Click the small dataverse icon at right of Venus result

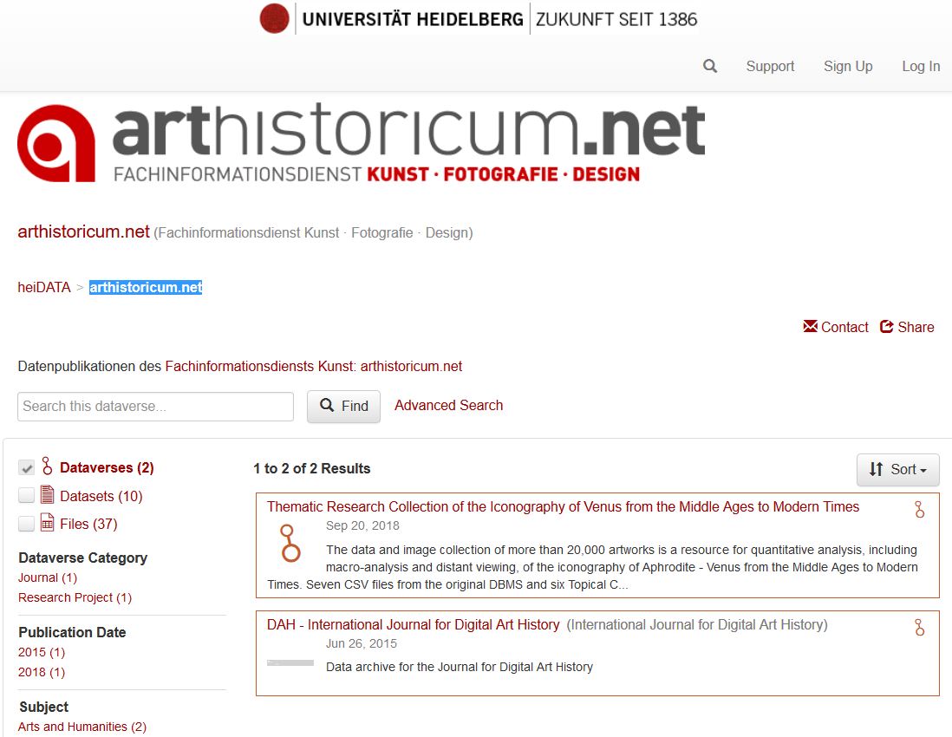point(919,509)
